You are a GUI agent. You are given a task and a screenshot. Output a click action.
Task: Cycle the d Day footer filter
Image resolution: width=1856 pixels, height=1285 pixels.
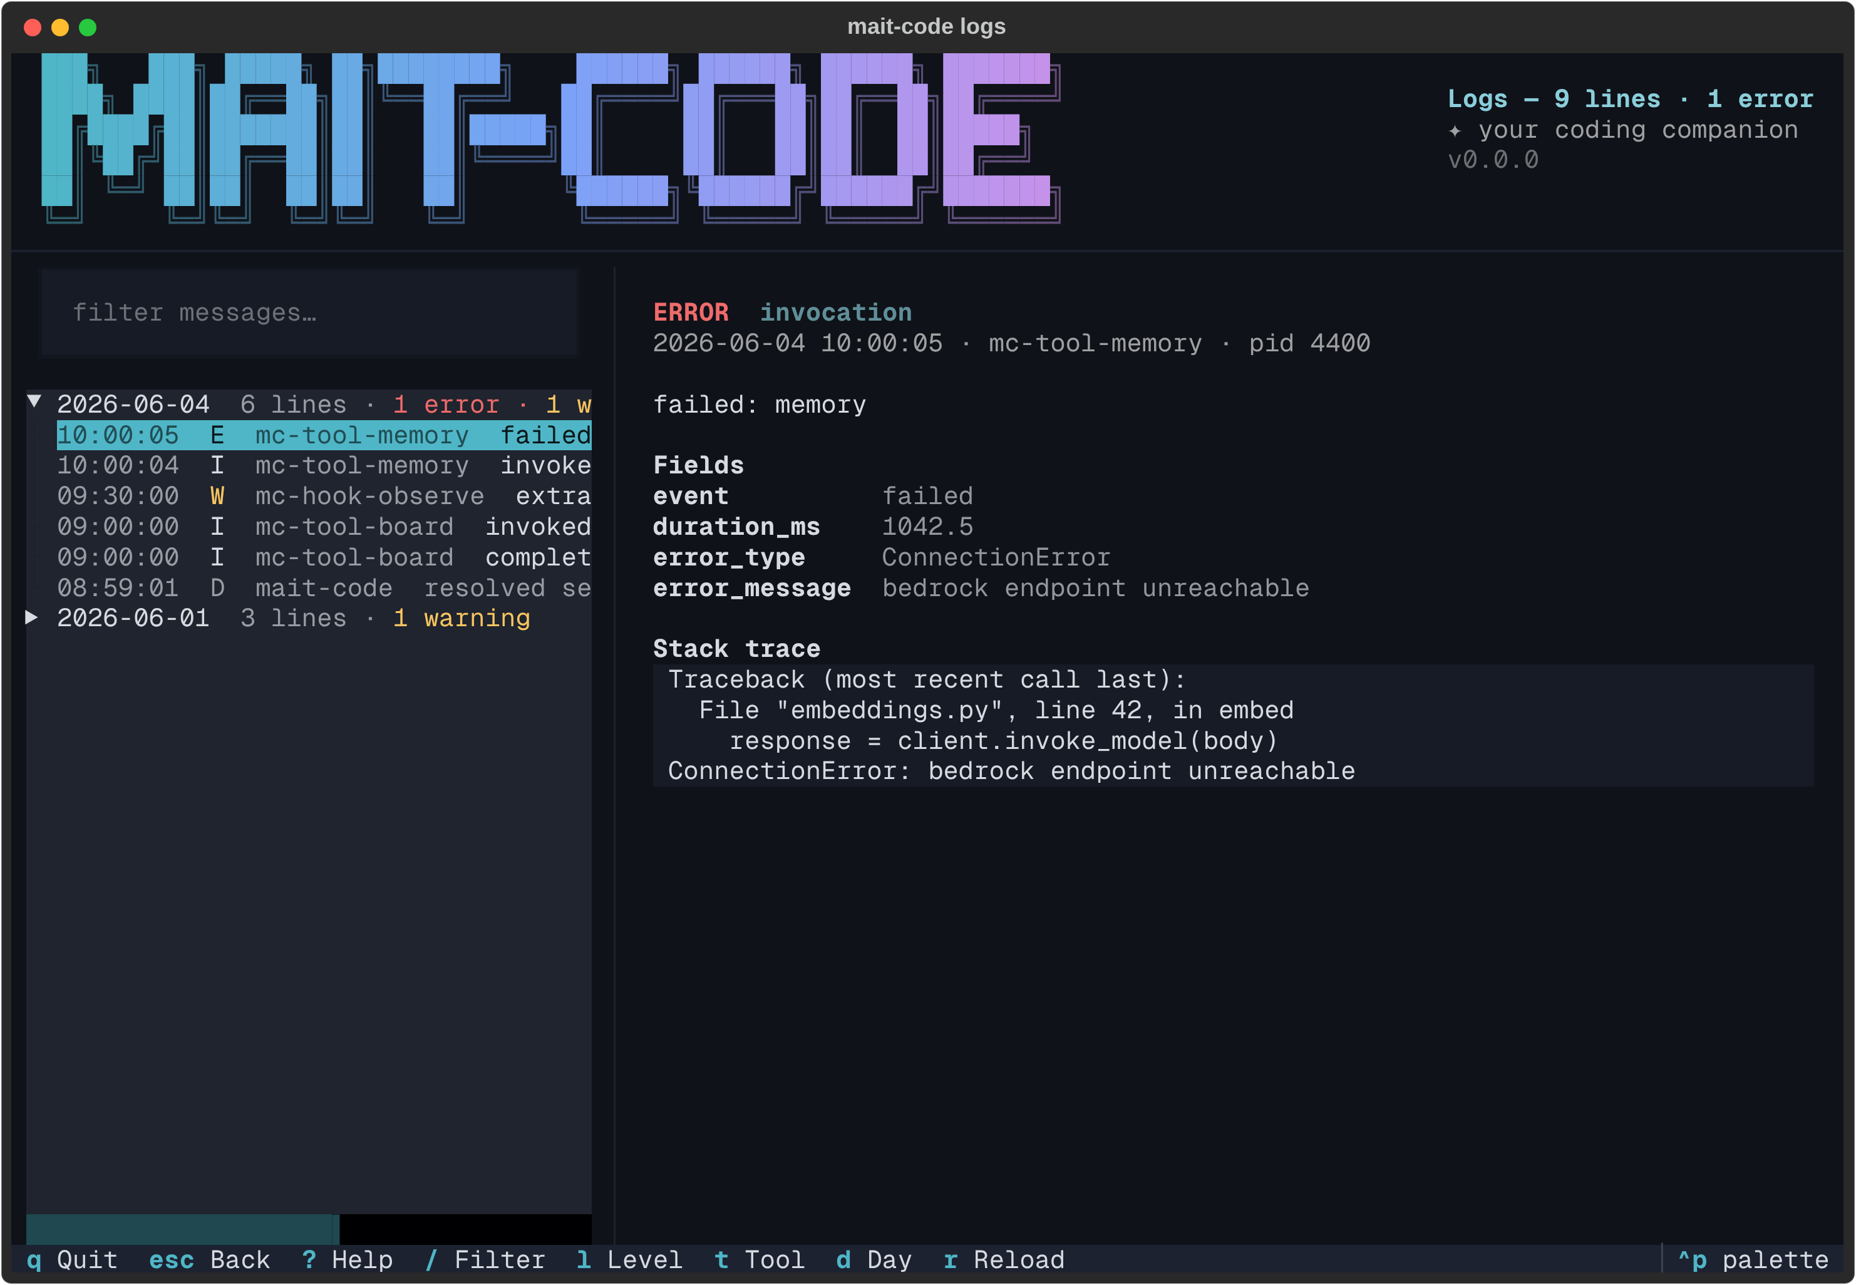[x=874, y=1260]
